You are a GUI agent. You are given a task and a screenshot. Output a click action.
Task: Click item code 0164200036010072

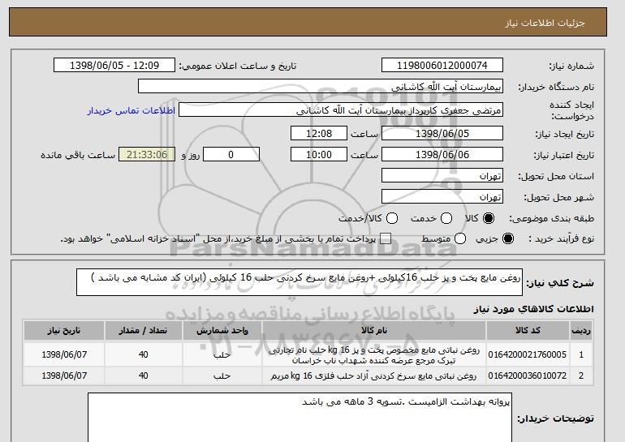coord(528,375)
